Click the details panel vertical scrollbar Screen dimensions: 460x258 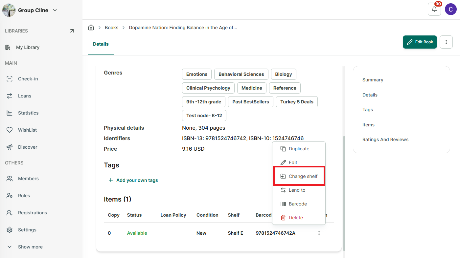coord(344,194)
